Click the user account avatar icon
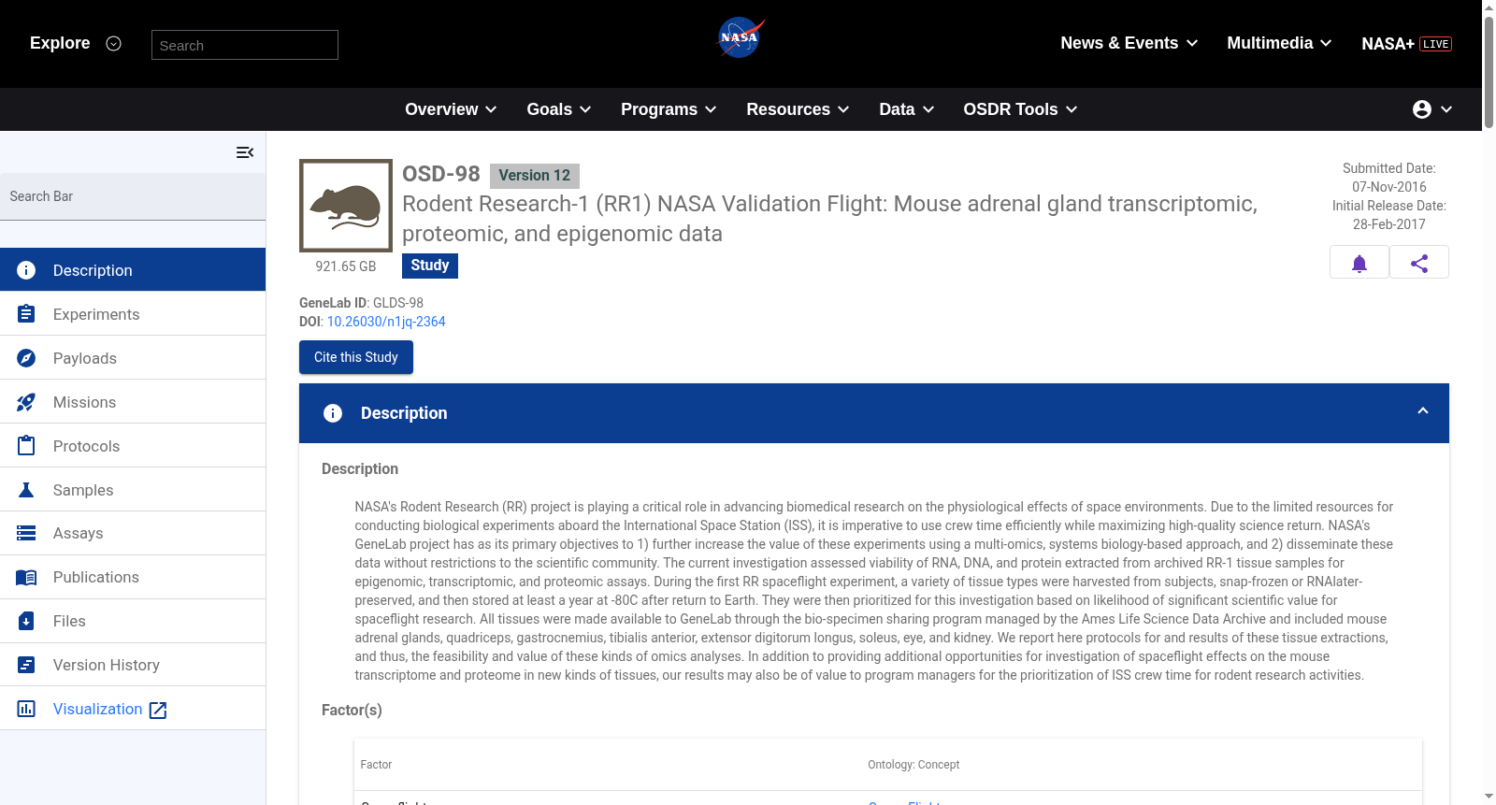This screenshot has width=1496, height=805. 1422,109
